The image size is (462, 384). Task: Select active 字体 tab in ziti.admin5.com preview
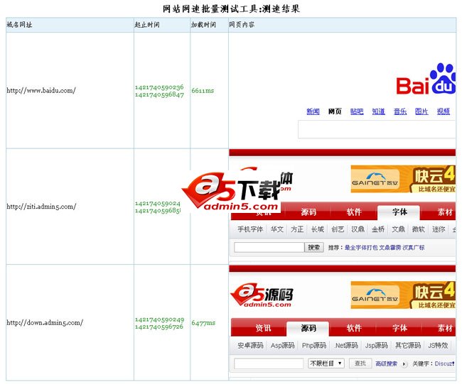pos(399,212)
